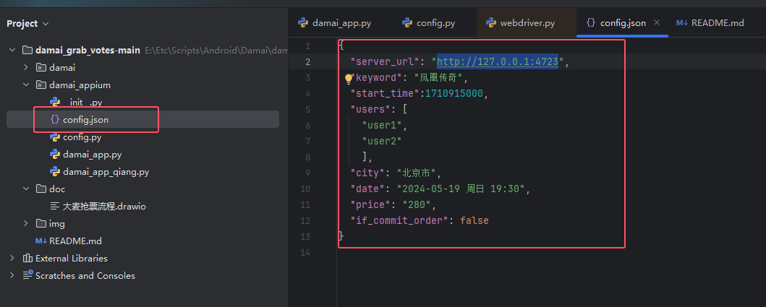This screenshot has width=766, height=307.
Task: Click the Python icon on webdriver.py tab
Action: [x=491, y=22]
